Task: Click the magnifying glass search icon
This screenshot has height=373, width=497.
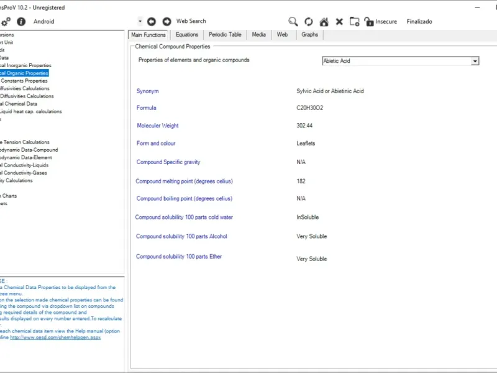Action: pos(293,22)
